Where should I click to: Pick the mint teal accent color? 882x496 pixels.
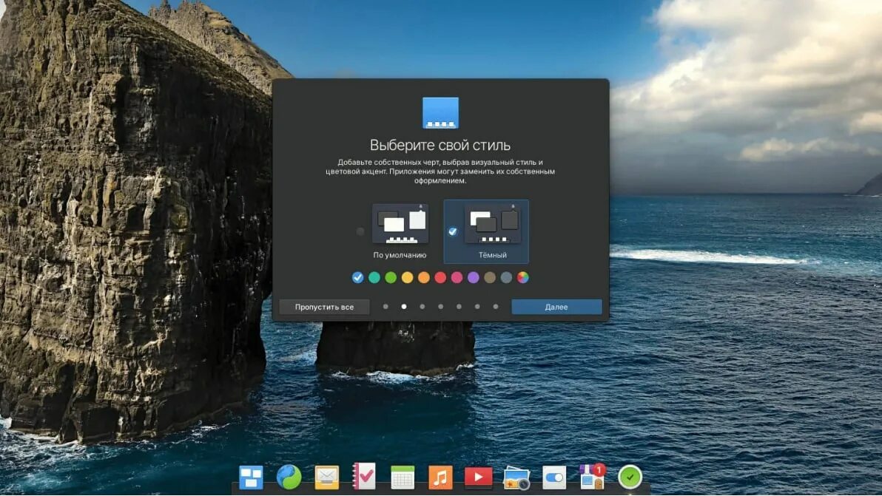[374, 277]
